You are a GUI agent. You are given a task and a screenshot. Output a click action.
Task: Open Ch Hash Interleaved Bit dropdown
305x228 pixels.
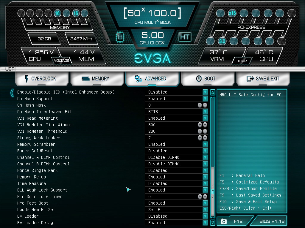tap(205, 112)
